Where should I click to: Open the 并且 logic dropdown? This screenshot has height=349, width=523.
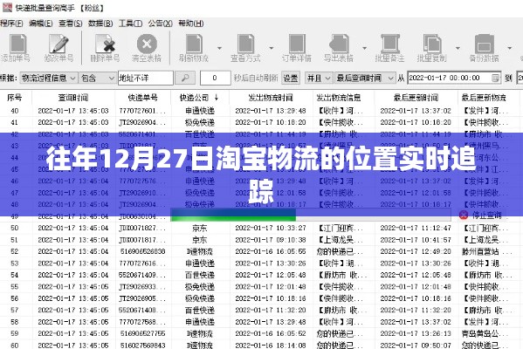tap(319, 78)
